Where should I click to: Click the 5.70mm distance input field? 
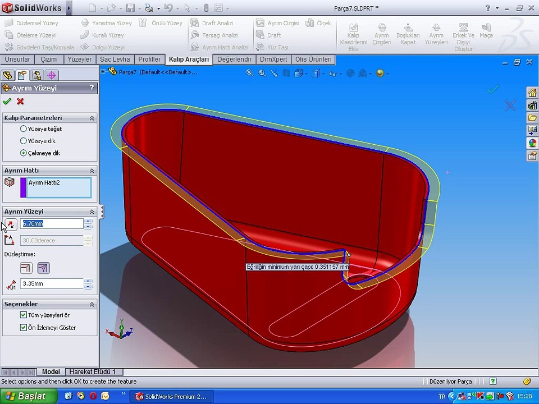(52, 224)
